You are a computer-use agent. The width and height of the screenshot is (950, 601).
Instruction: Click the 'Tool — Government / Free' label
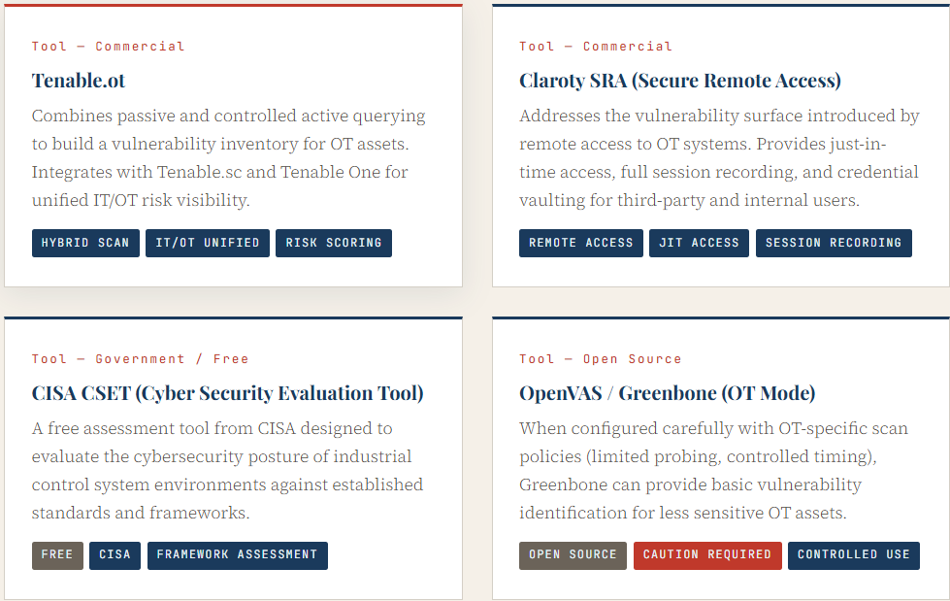click(140, 359)
